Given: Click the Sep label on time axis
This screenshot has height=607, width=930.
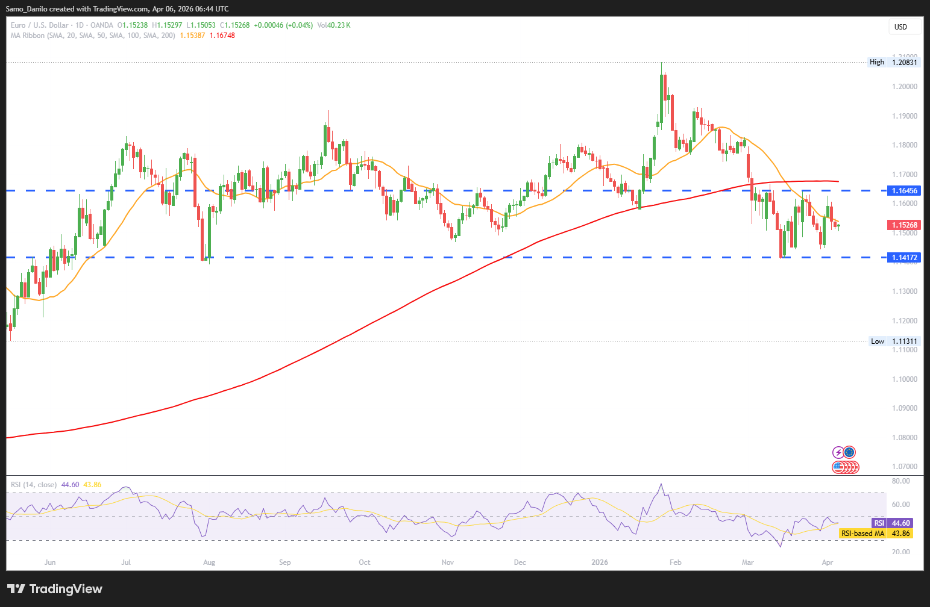Looking at the screenshot, I should point(285,562).
